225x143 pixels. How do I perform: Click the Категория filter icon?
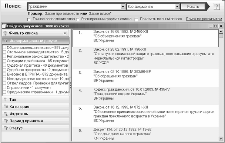[6, 107]
